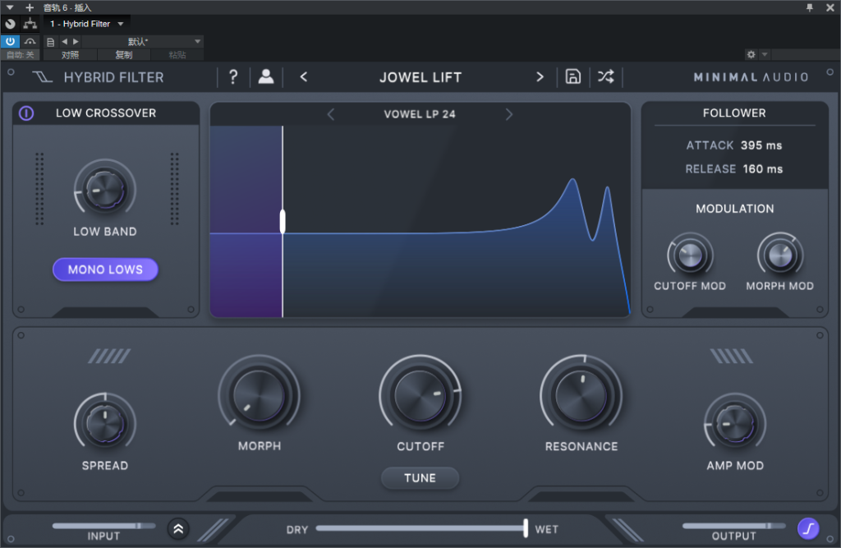
Task: Open the help question mark icon
Action: pyautogui.click(x=233, y=77)
